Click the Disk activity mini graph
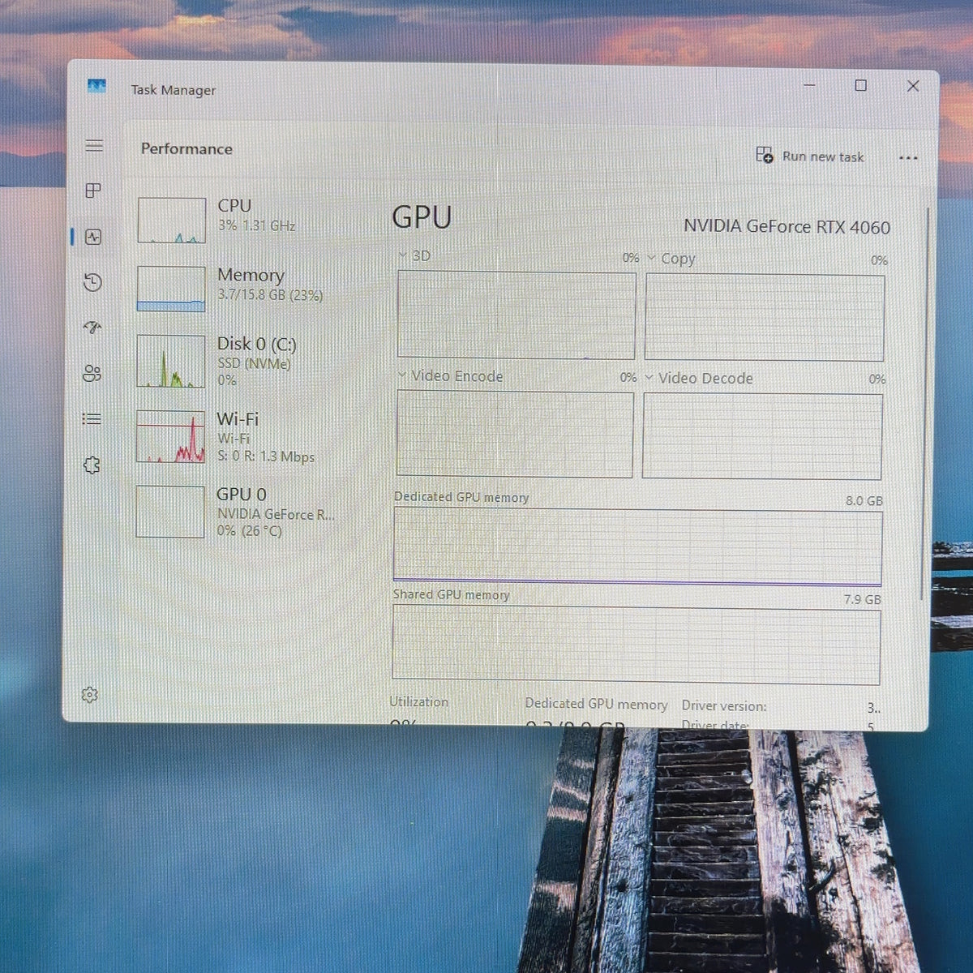 click(170, 362)
